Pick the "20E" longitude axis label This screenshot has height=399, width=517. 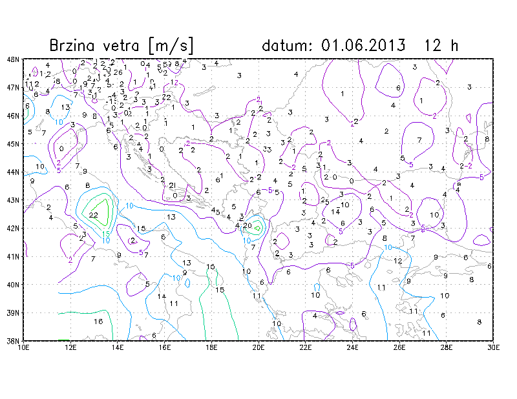click(258, 347)
